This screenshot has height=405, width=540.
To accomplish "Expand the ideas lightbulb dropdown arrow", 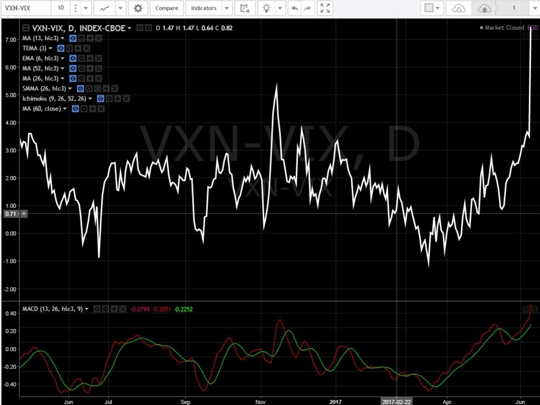I will coord(281,8).
